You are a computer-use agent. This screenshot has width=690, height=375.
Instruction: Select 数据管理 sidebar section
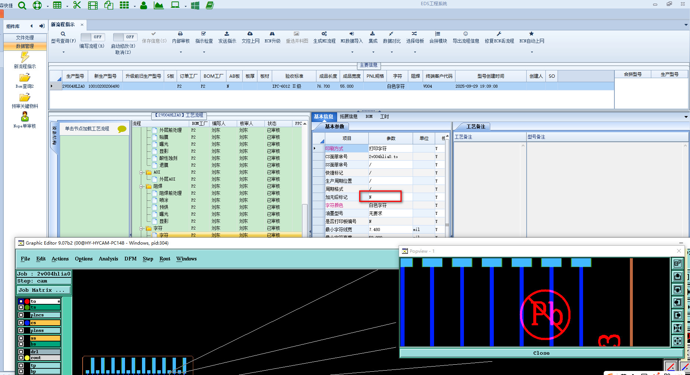tap(25, 46)
